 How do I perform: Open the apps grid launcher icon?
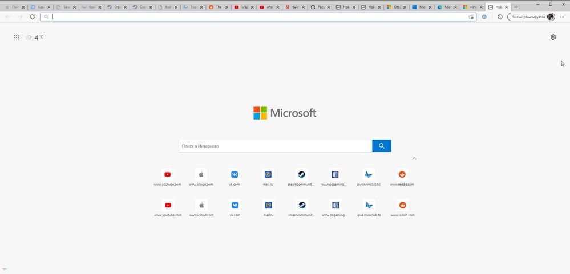[17, 37]
